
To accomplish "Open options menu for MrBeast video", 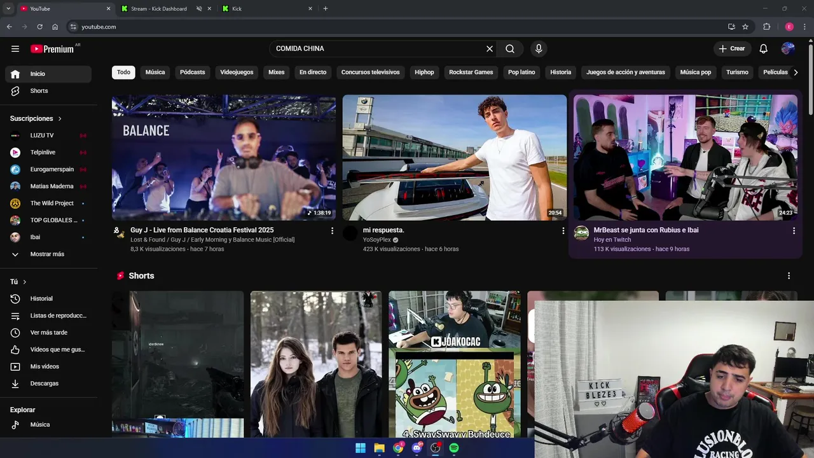I will tap(794, 231).
